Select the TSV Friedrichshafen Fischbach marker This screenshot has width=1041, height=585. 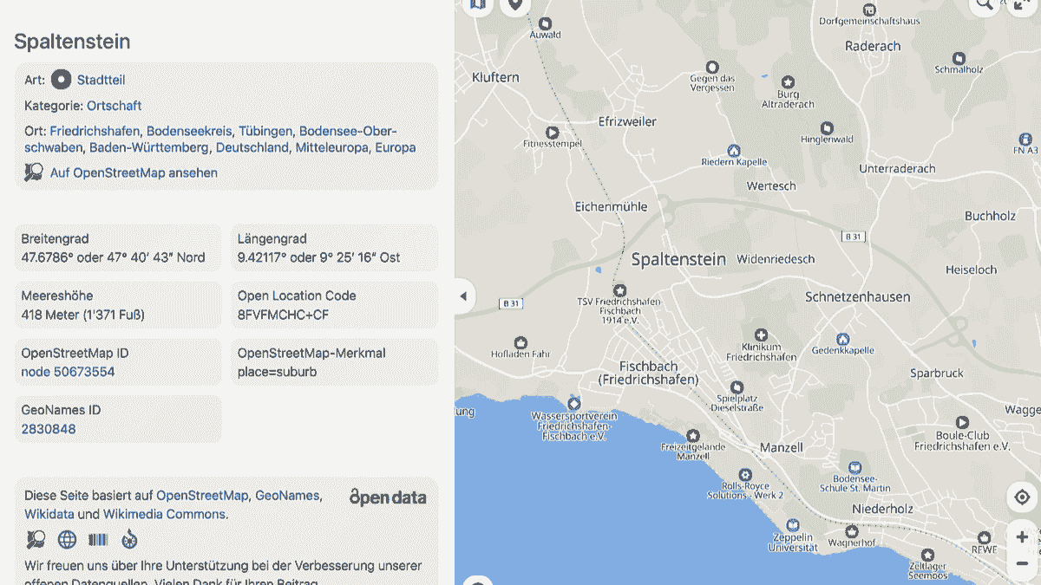click(x=619, y=290)
